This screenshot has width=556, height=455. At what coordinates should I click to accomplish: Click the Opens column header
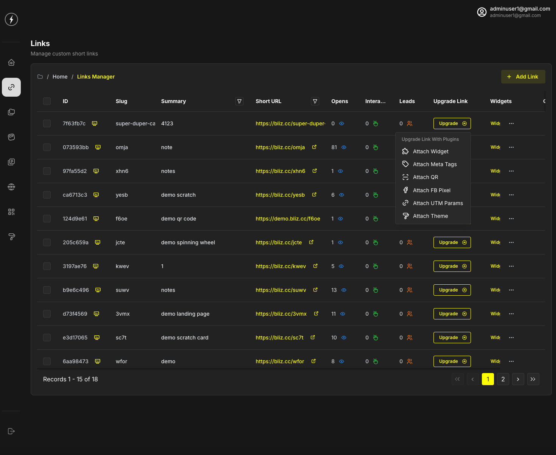[x=340, y=101]
